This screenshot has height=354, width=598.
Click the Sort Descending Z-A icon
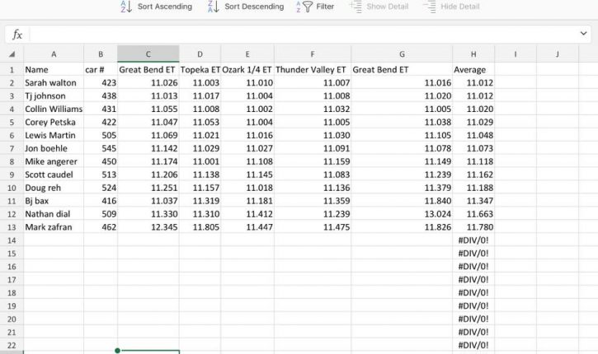(x=213, y=7)
